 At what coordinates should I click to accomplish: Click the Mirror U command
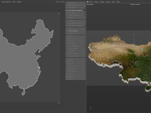75,36
